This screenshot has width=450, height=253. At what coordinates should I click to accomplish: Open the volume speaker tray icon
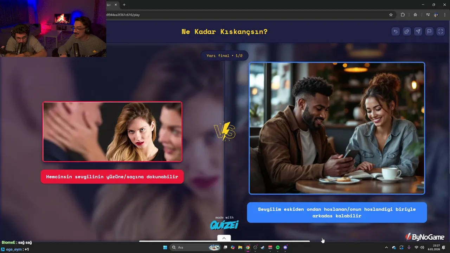point(422,247)
